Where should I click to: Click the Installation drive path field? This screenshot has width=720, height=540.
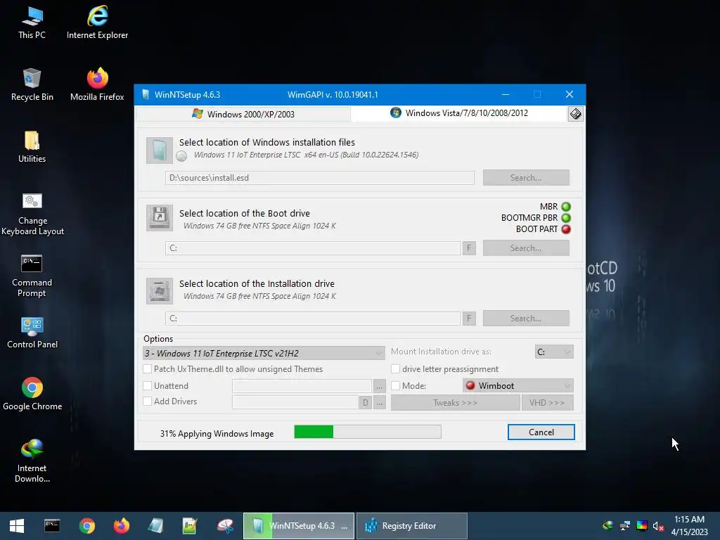[313, 319]
